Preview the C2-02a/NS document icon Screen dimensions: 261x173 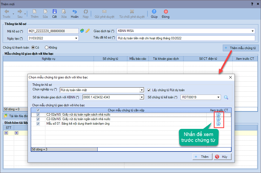219,115
